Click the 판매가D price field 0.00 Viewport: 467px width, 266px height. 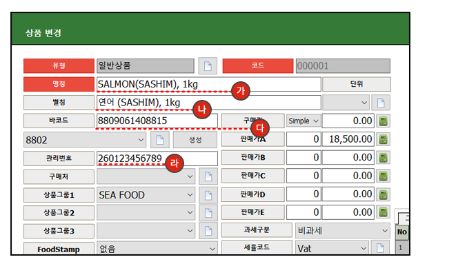(x=348, y=194)
